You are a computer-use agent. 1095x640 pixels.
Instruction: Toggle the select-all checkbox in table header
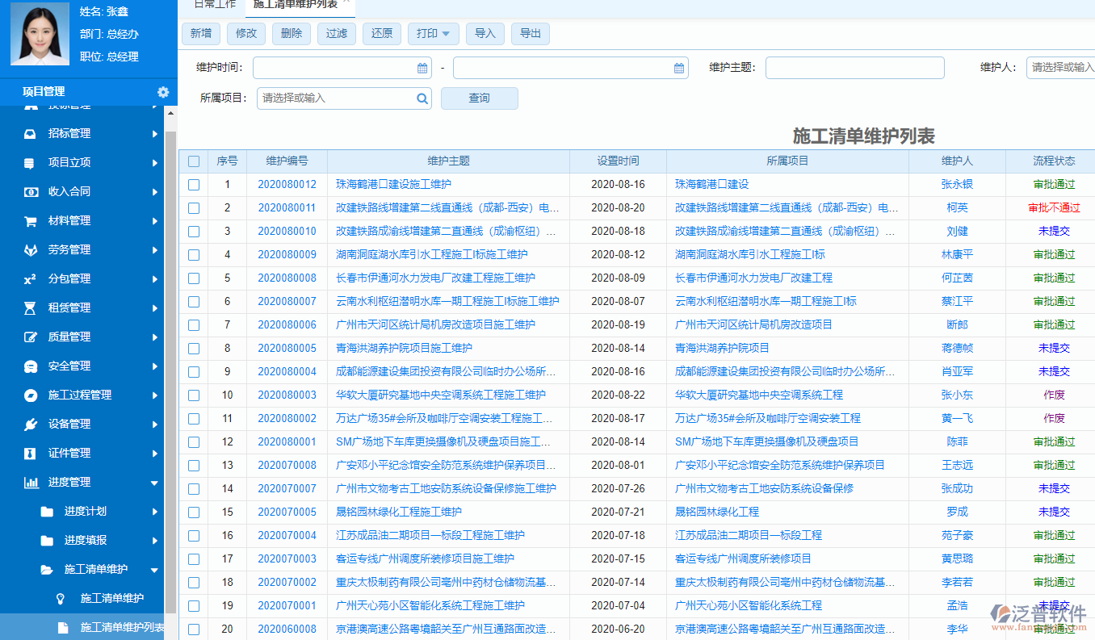coord(194,161)
